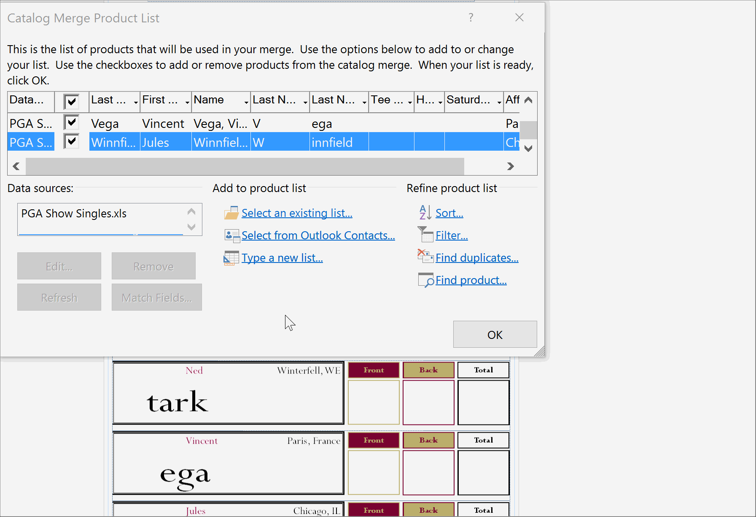
Task: Click the Outlook contacts icon
Action: [232, 235]
